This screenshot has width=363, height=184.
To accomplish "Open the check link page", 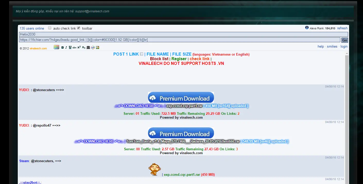I will pyautogui.click(x=200, y=59).
